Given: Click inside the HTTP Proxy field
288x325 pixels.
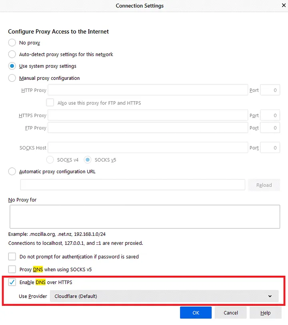Looking at the screenshot, I should [x=147, y=90].
